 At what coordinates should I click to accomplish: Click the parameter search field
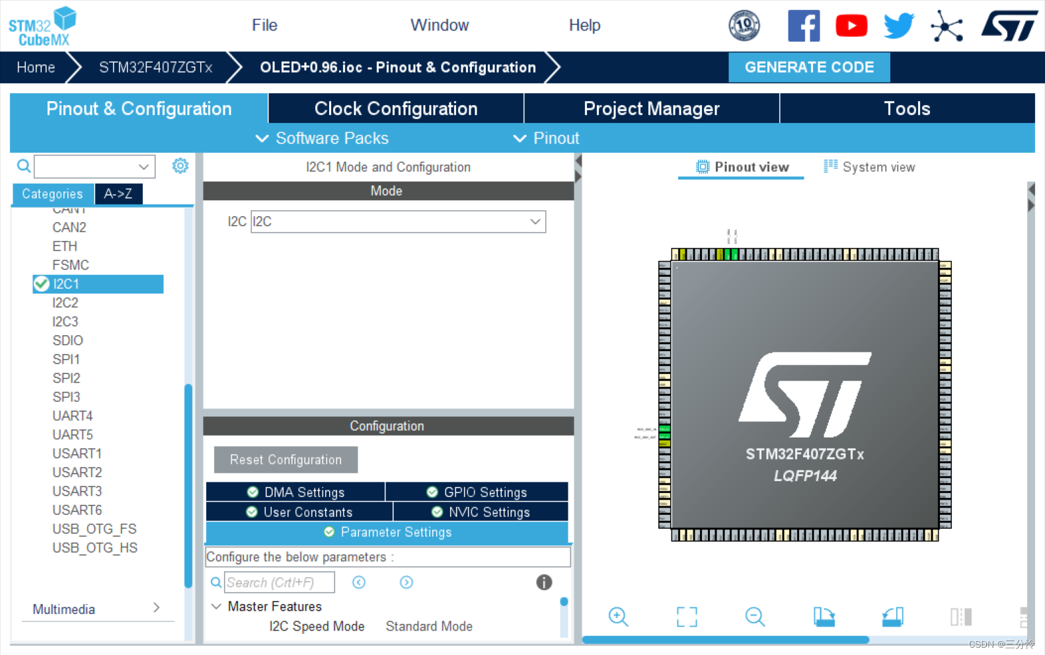pyautogui.click(x=279, y=582)
